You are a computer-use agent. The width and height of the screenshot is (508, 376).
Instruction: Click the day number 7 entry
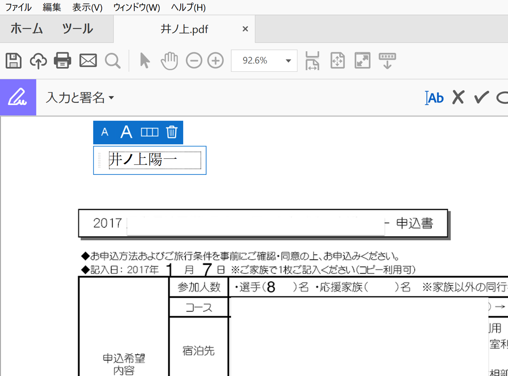(207, 270)
